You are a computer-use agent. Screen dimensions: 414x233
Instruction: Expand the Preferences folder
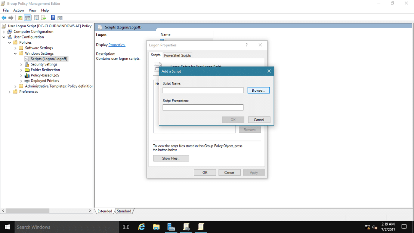pyautogui.click(x=10, y=92)
